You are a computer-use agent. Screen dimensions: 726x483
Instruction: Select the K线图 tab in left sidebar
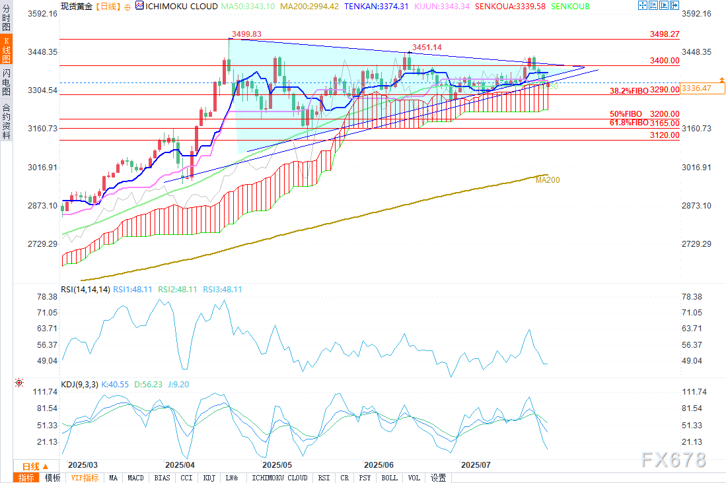pyautogui.click(x=6, y=51)
